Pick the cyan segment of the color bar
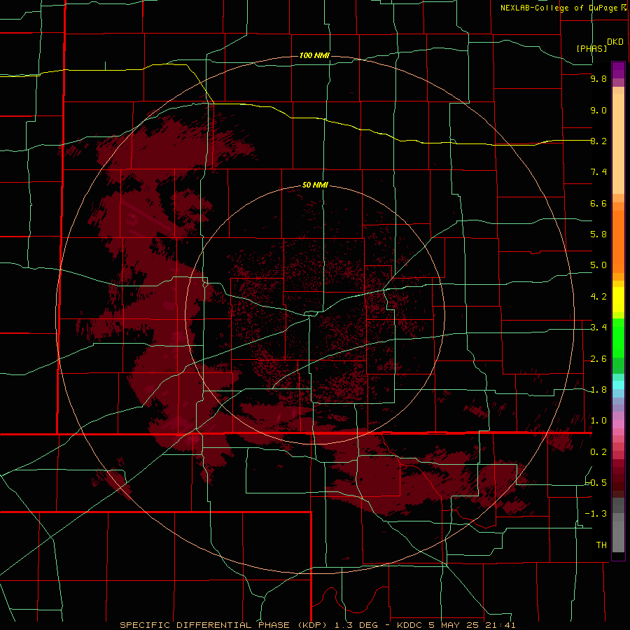 pyautogui.click(x=618, y=385)
